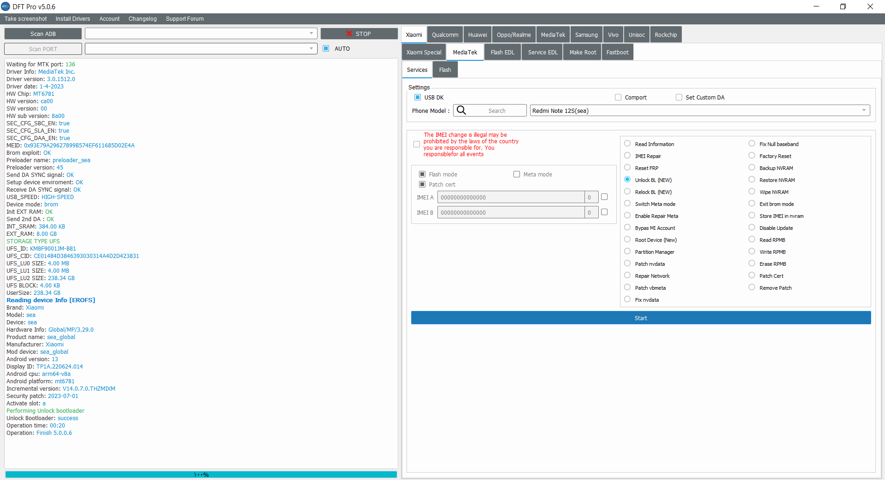The height and width of the screenshot is (480, 885).
Task: Click the DFT Pro app logo icon
Action: [6, 6]
